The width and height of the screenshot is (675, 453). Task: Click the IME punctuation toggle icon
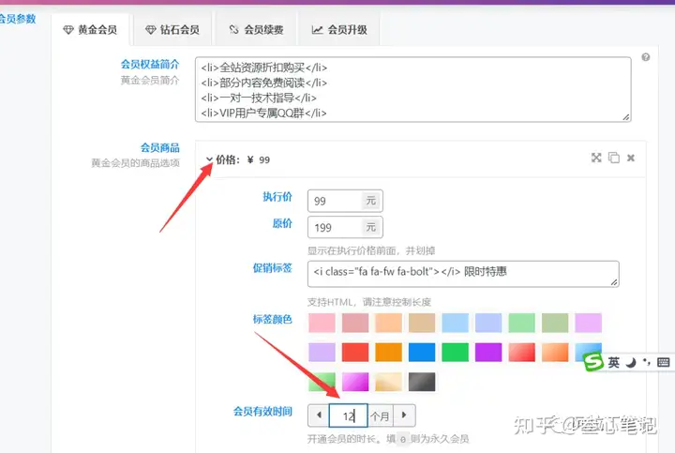click(647, 362)
